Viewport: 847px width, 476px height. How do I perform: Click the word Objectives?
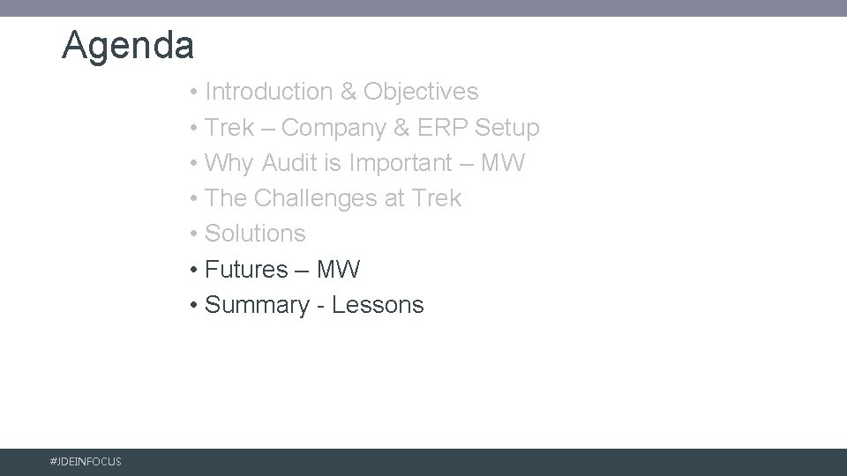pos(421,92)
